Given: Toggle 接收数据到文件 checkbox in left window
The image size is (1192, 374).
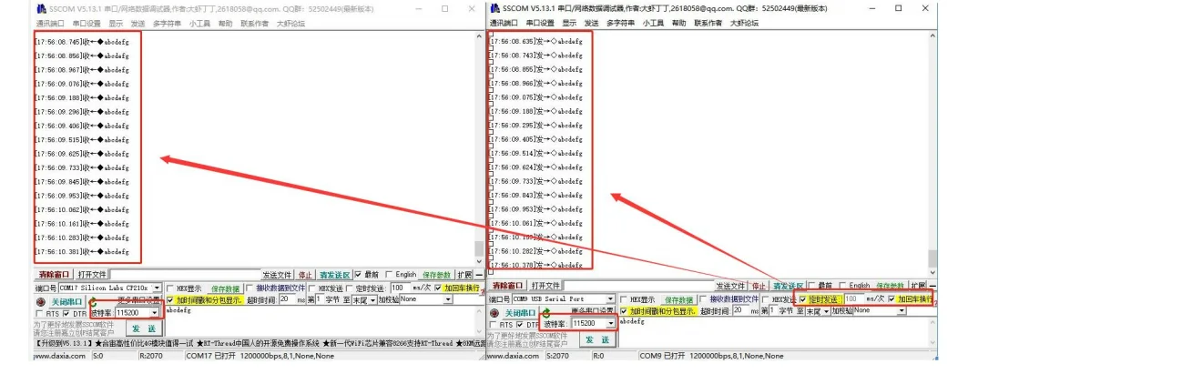Looking at the screenshot, I should (x=249, y=288).
